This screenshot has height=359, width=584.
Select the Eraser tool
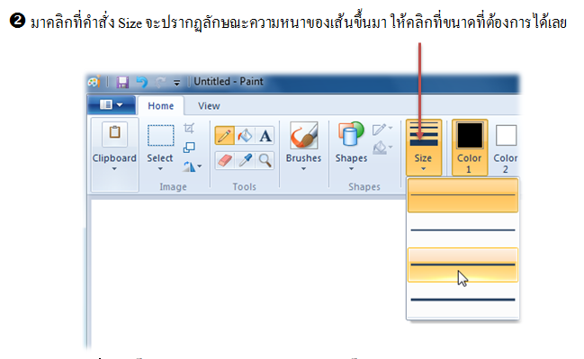(225, 160)
